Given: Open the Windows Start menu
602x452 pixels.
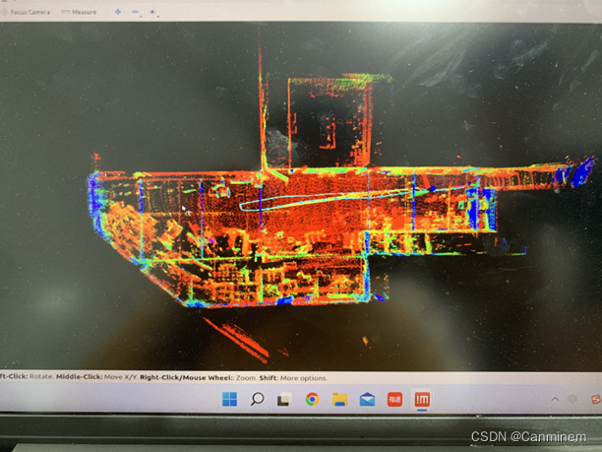Looking at the screenshot, I should click(x=229, y=399).
